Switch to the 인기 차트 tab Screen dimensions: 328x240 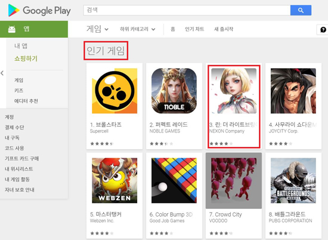tap(194, 29)
